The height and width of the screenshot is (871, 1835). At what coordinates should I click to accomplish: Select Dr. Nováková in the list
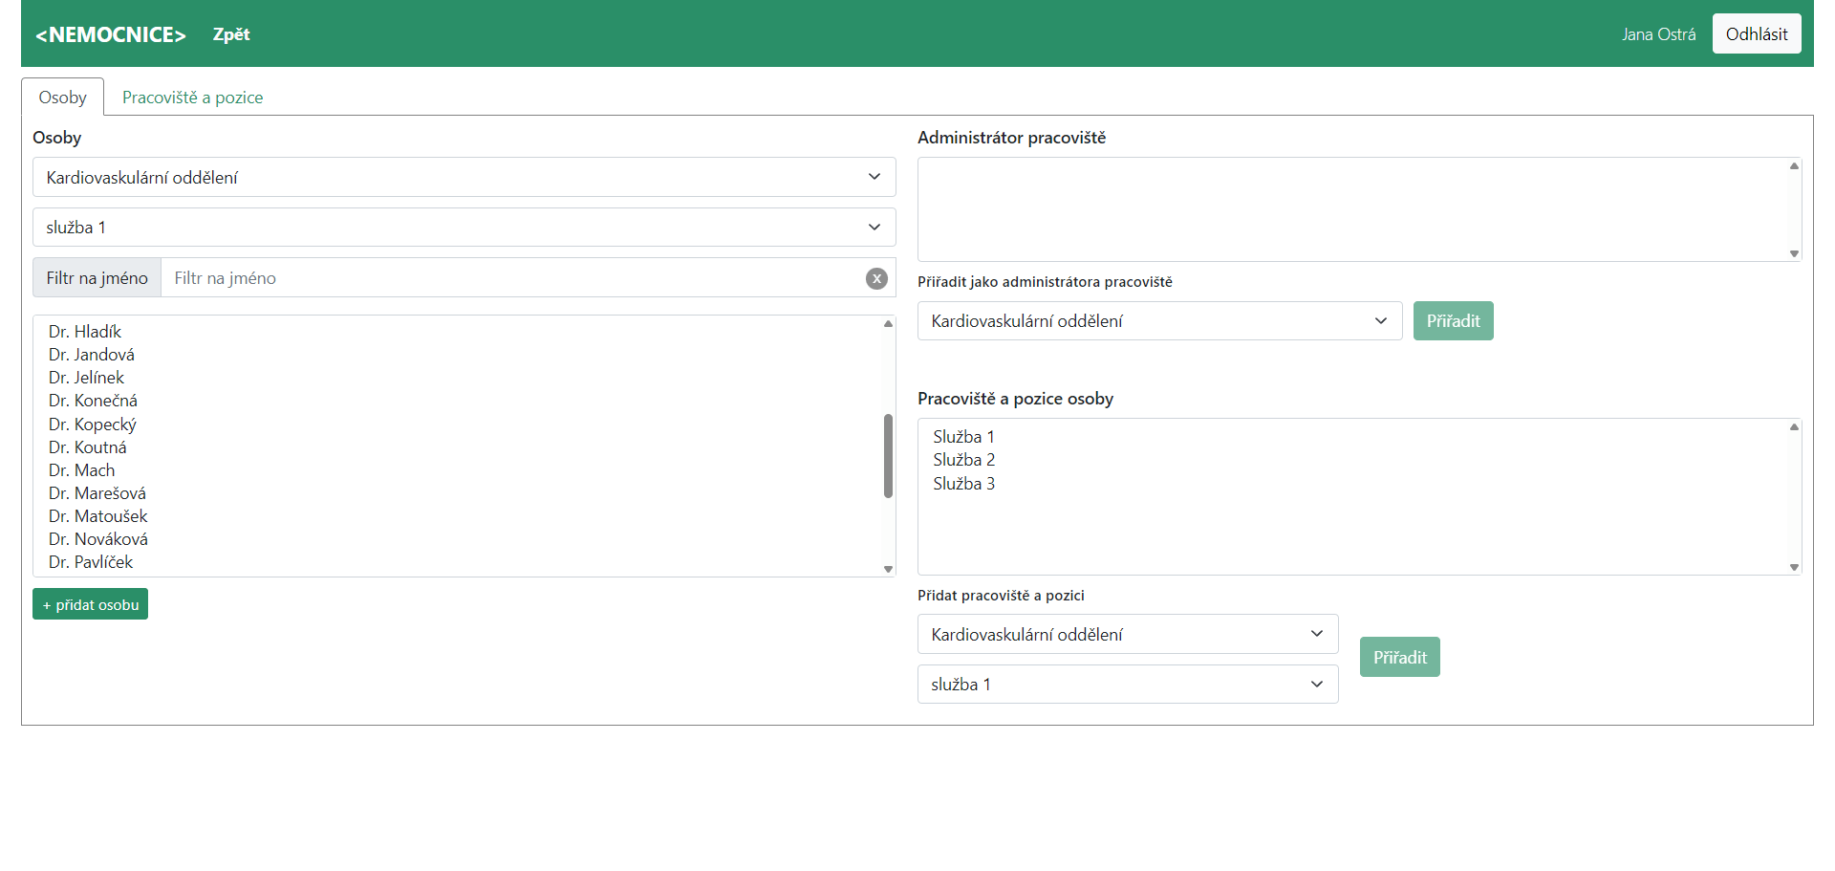[98, 539]
